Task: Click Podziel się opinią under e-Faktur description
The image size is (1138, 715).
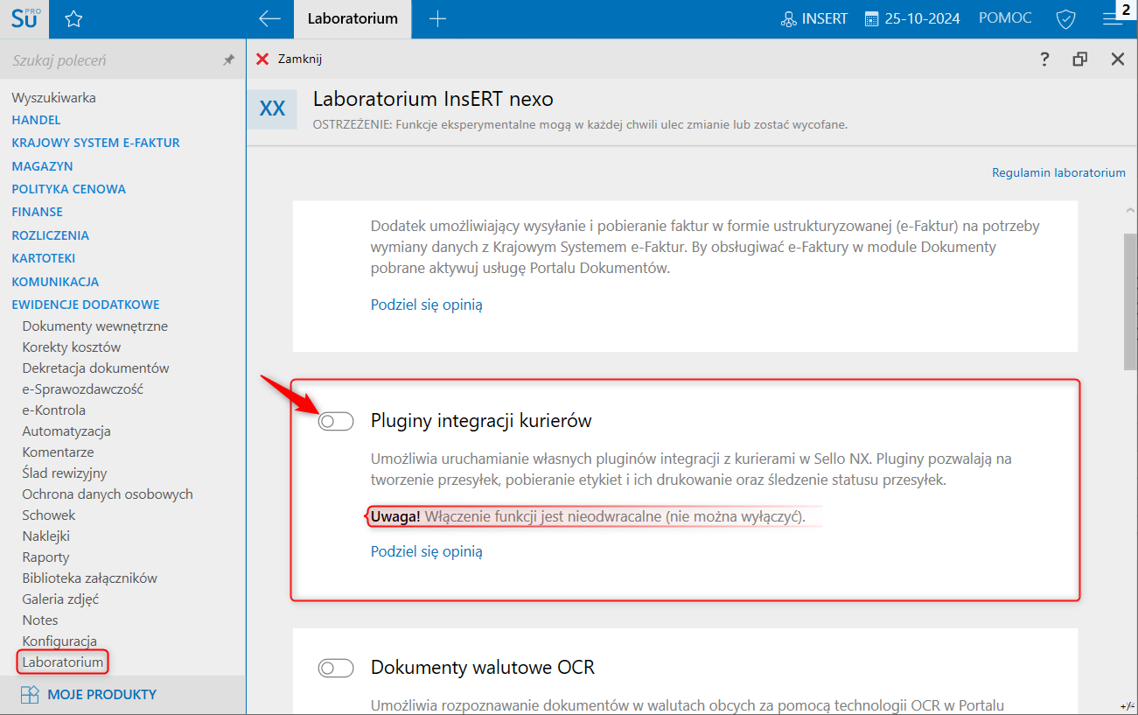Action: [x=427, y=305]
